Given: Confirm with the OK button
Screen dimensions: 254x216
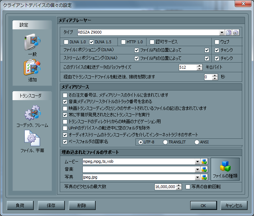Looking at the screenshot, I should click(x=203, y=206).
